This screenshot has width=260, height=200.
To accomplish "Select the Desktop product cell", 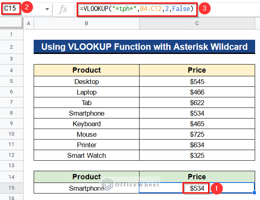I will (86, 82).
